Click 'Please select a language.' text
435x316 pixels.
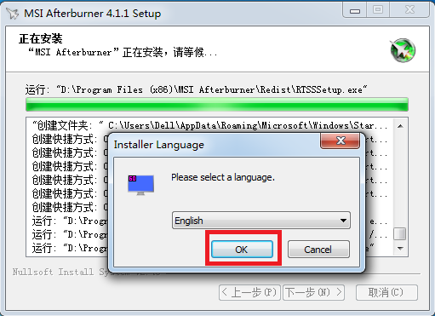point(223,177)
